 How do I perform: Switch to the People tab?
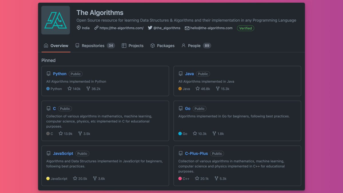coord(196,46)
